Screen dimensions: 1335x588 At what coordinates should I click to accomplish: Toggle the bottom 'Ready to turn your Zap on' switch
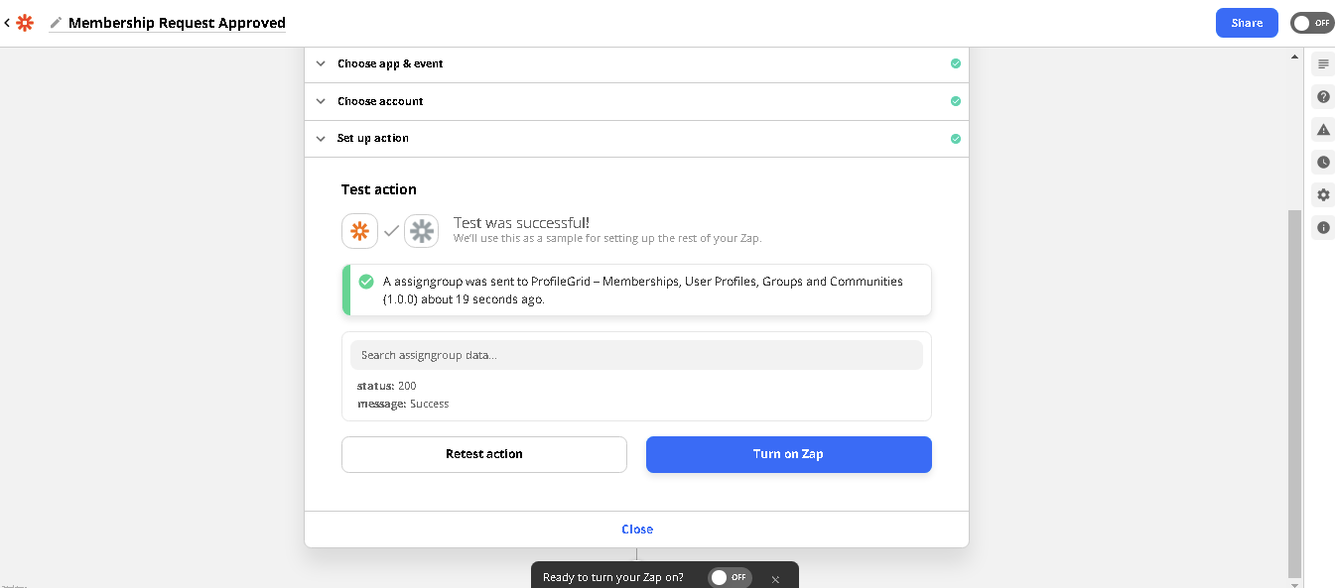(x=730, y=577)
